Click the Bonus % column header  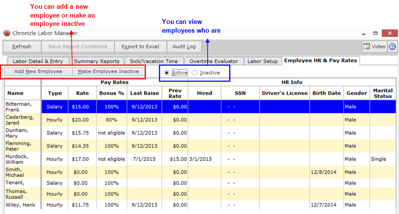(x=112, y=93)
